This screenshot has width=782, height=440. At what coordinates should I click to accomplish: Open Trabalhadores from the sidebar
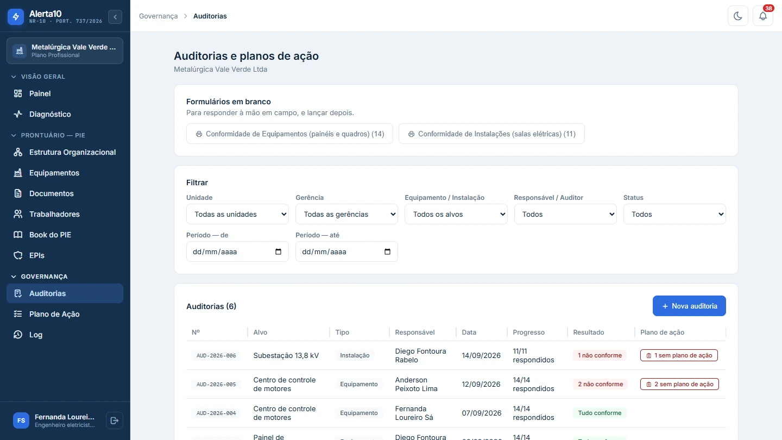click(65, 214)
